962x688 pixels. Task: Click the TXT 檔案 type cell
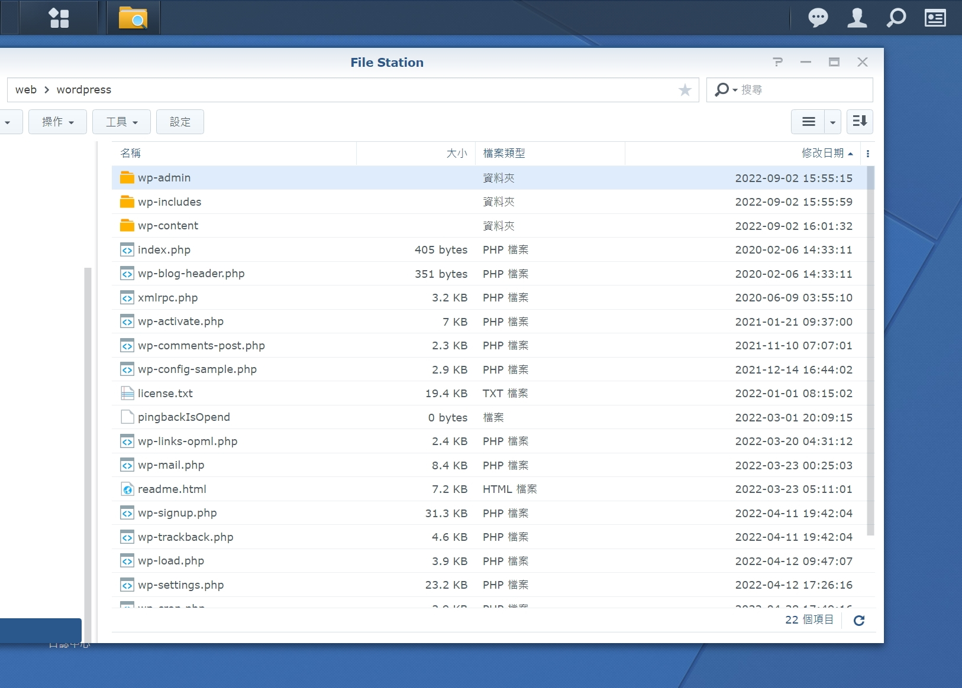click(x=505, y=393)
